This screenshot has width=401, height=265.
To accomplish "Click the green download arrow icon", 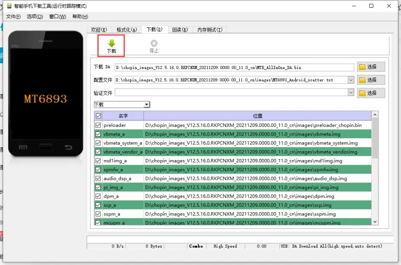I will pos(112,43).
